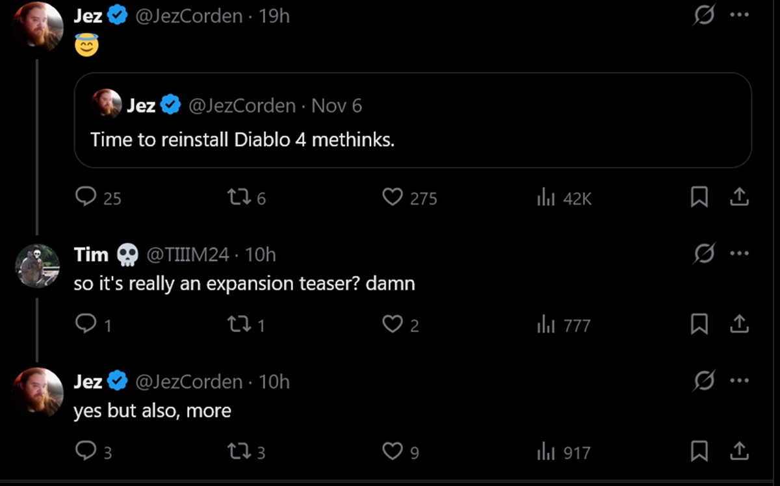Screen dimensions: 780x486
Task: Share Tim's reply via share icon
Action: (738, 324)
